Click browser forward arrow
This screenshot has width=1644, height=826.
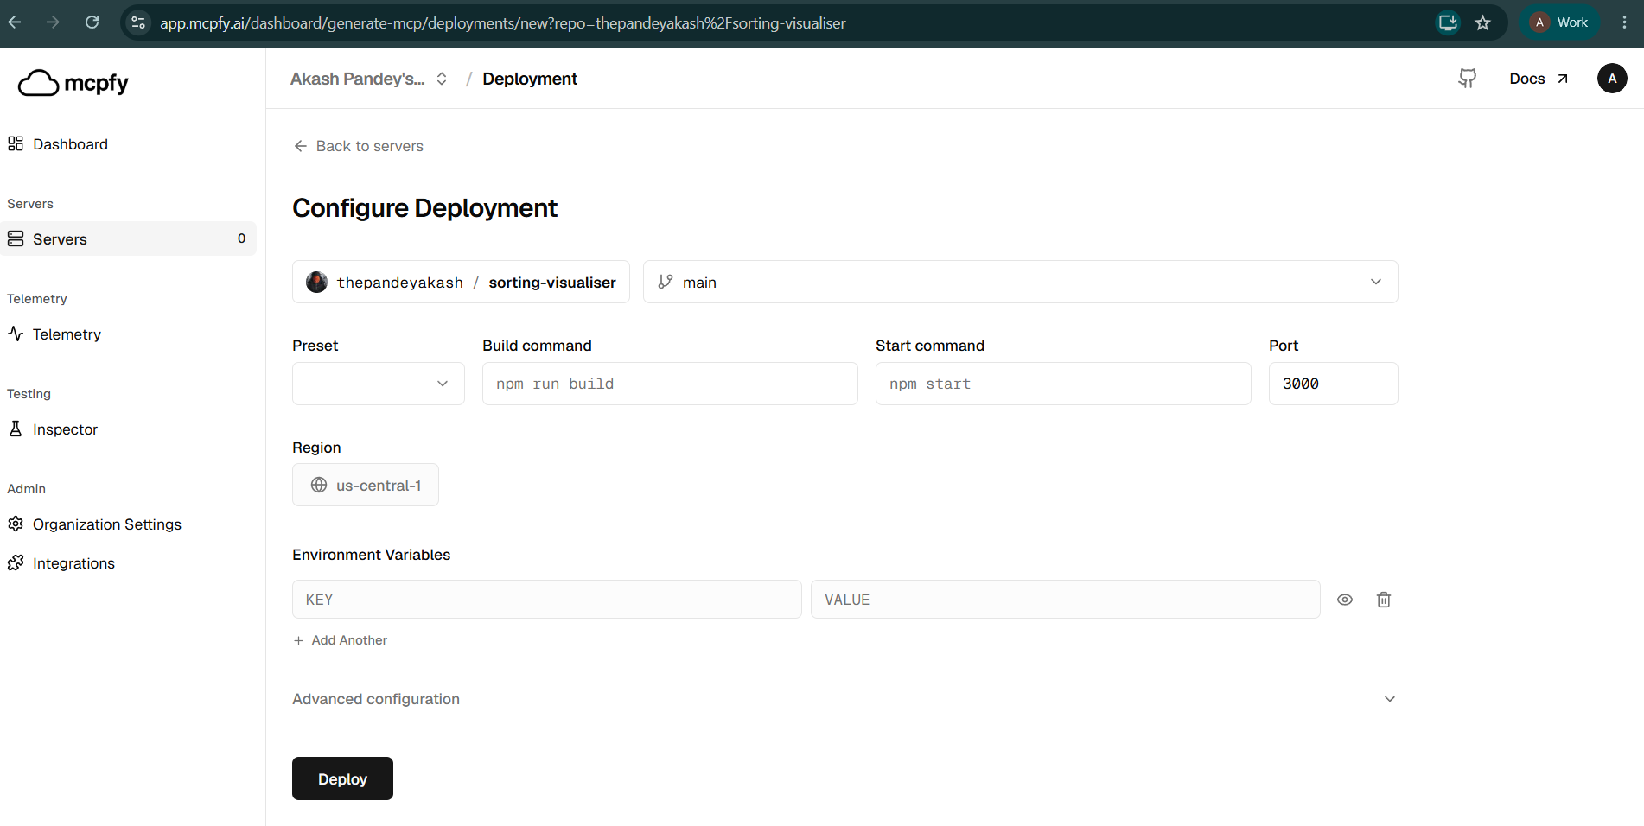point(53,22)
